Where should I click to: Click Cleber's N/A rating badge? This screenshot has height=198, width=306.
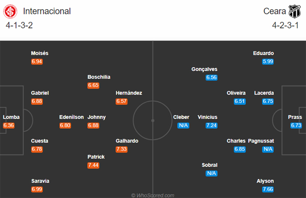pos(183,125)
